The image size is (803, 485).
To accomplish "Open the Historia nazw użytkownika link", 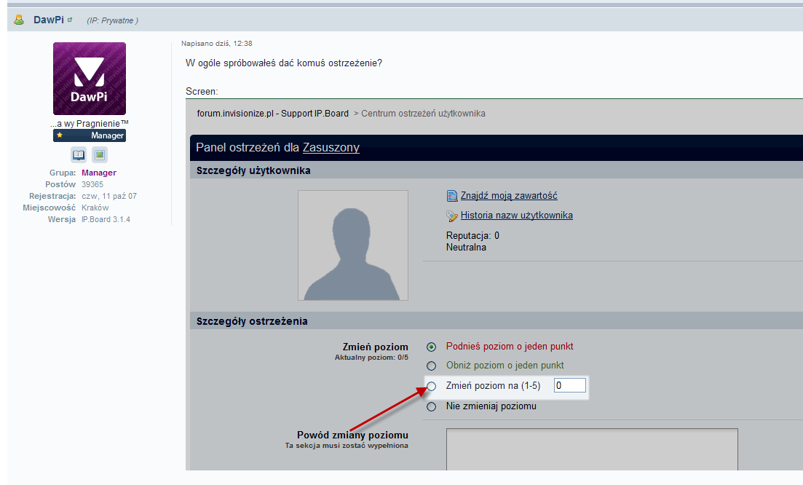I will [516, 216].
